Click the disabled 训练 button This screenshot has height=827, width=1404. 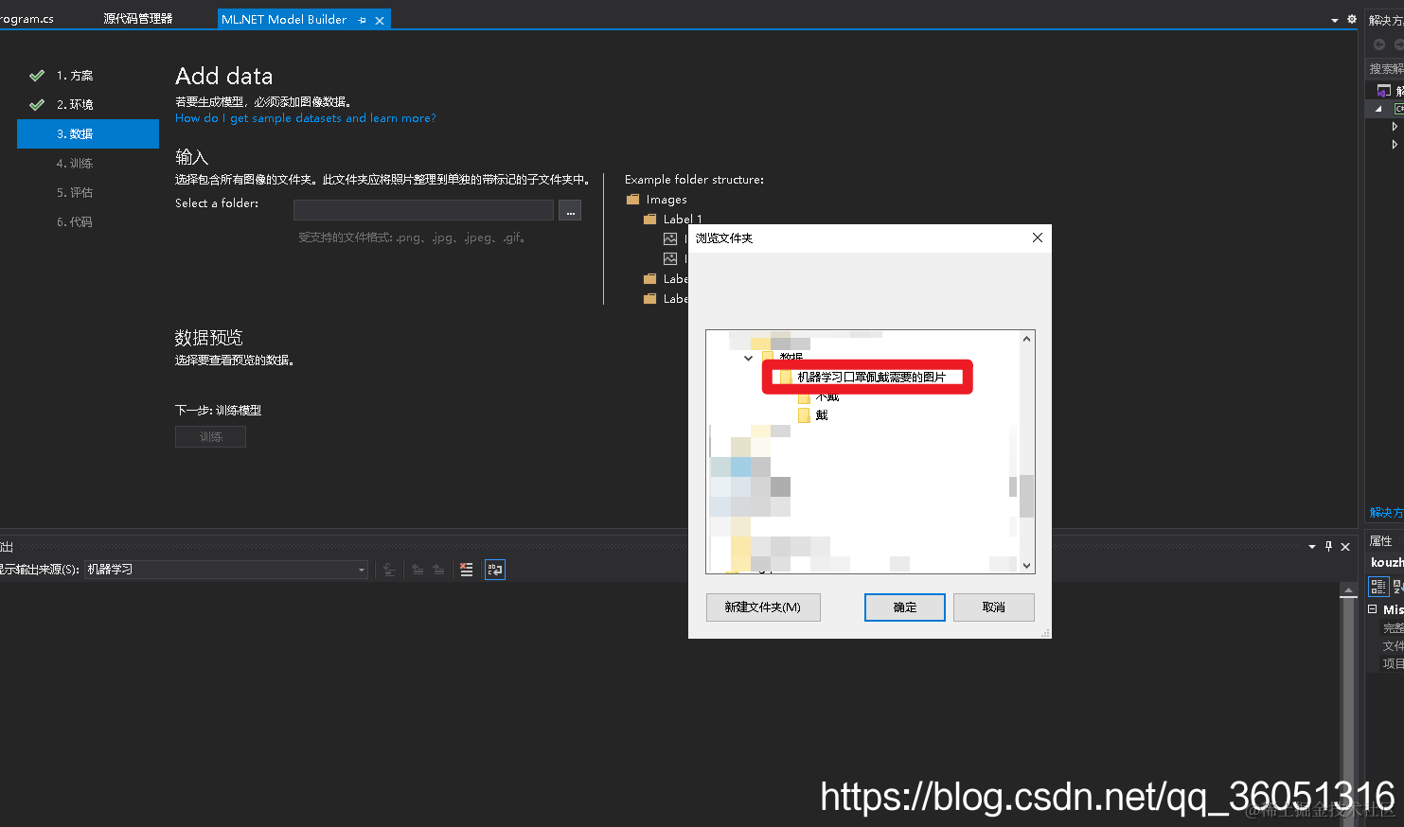210,436
